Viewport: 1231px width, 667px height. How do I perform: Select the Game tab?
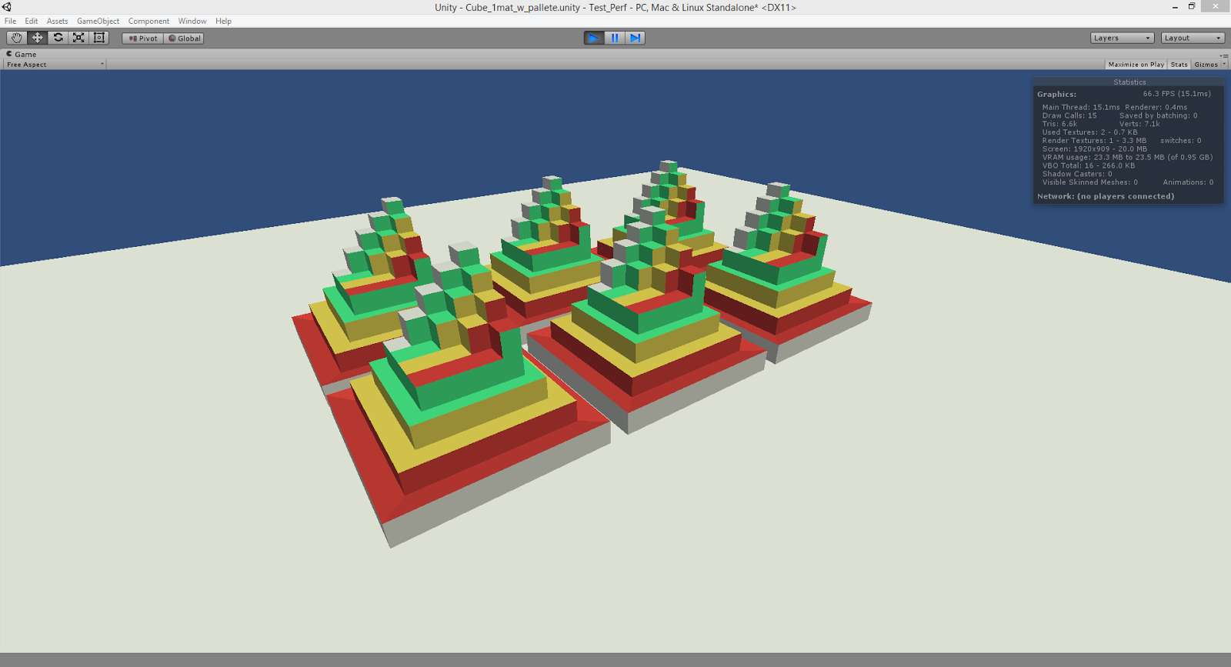22,55
